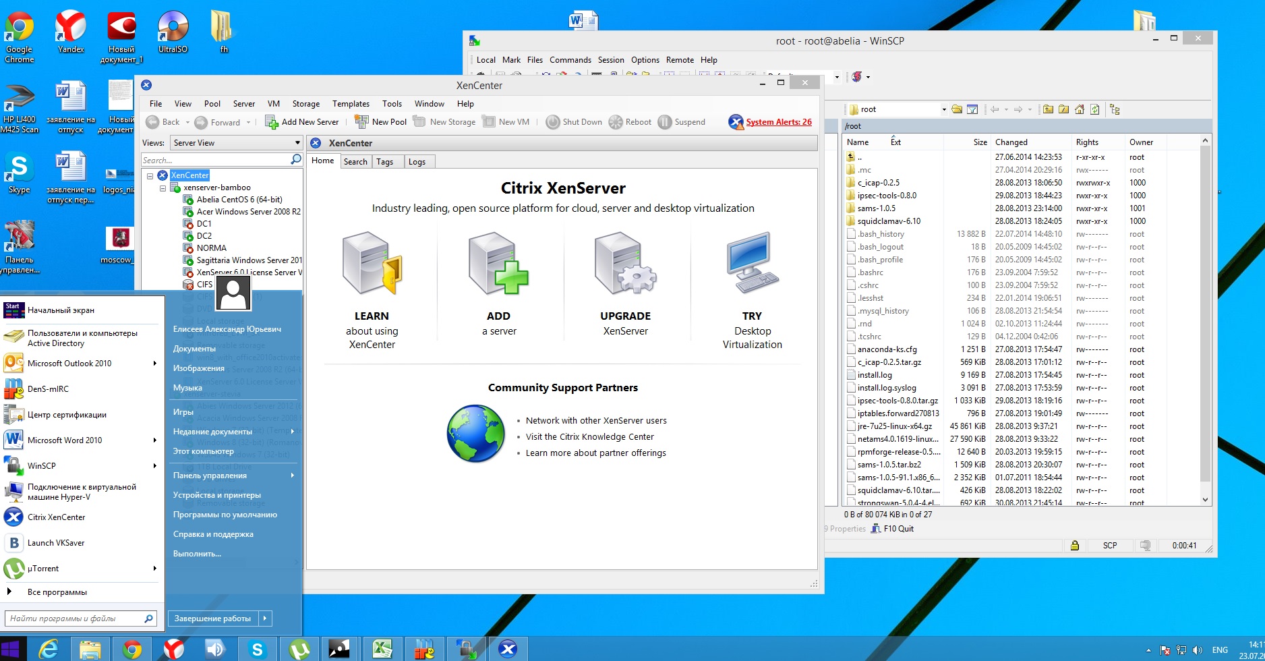This screenshot has width=1265, height=661.
Task: Click the New Storage toolbar icon
Action: point(419,122)
